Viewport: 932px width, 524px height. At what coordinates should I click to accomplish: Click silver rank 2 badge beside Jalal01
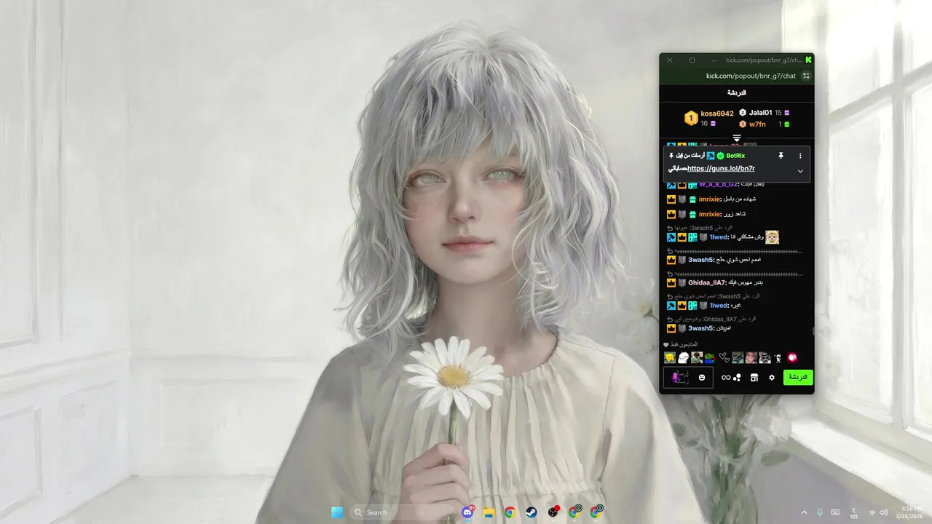point(743,113)
